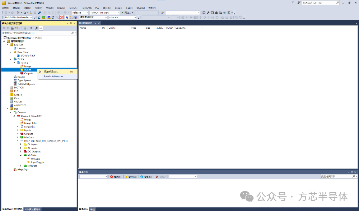The height and width of the screenshot is (211, 359).
Task: Collapse the WcState group node
Action: click(20, 155)
